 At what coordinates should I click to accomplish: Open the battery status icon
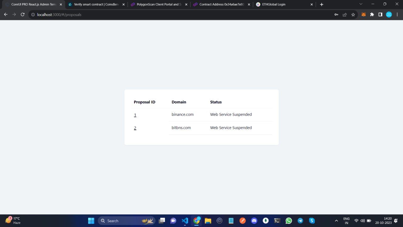(x=369, y=221)
